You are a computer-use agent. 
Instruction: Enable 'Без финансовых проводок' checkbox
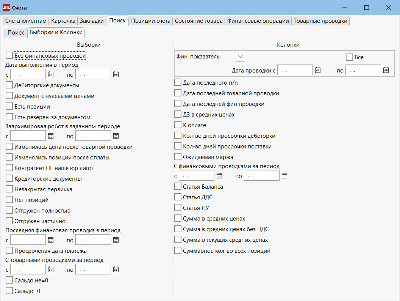(x=9, y=55)
